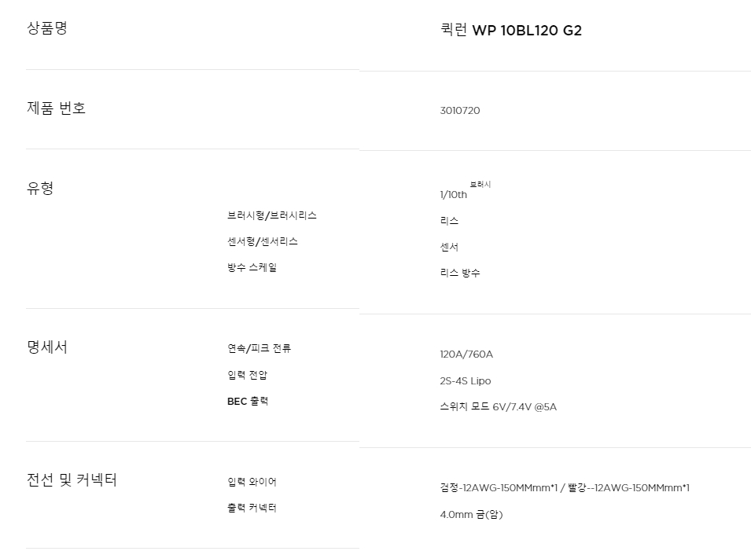Select the 센서형/센서리스 row label
751x551 pixels.
point(263,241)
